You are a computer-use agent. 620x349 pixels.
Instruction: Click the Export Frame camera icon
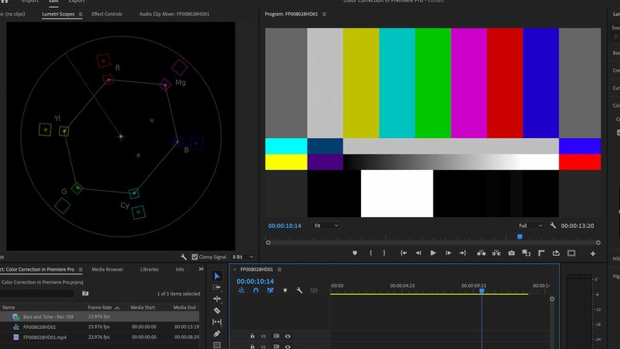tap(511, 254)
